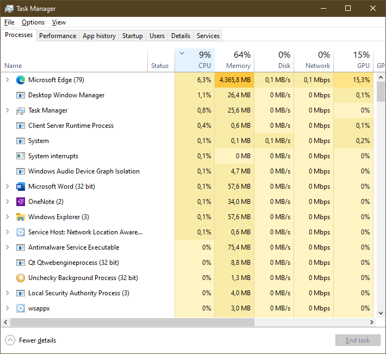Click the 1,1% Desktop Window Manager CPU
The image size is (386, 354).
[x=195, y=95]
